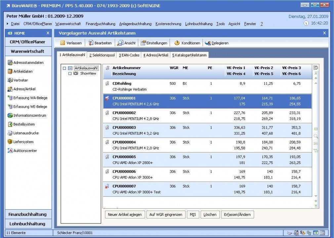Switch to the 3 EAN-Codes tab

[129, 55]
